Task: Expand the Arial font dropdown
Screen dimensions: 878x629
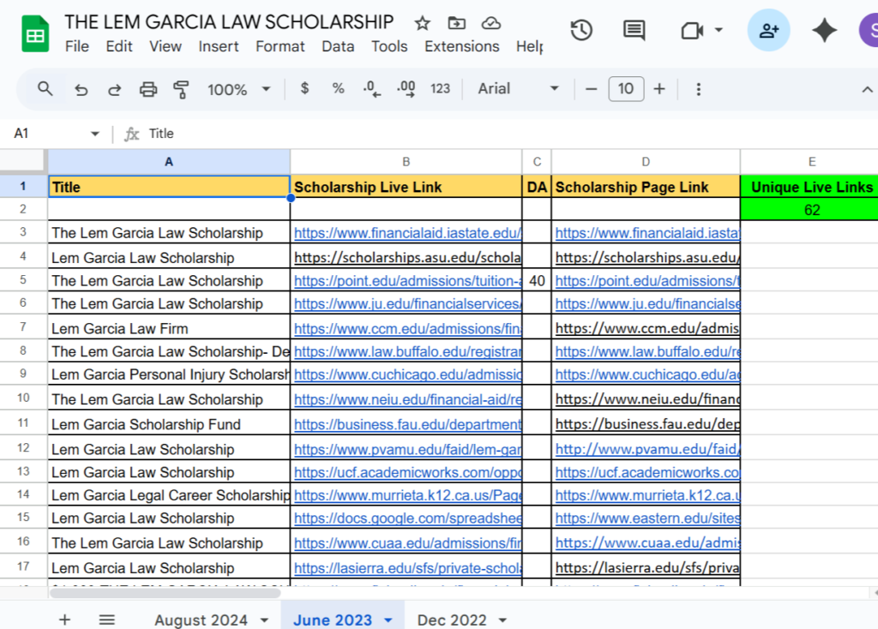Action: point(518,89)
